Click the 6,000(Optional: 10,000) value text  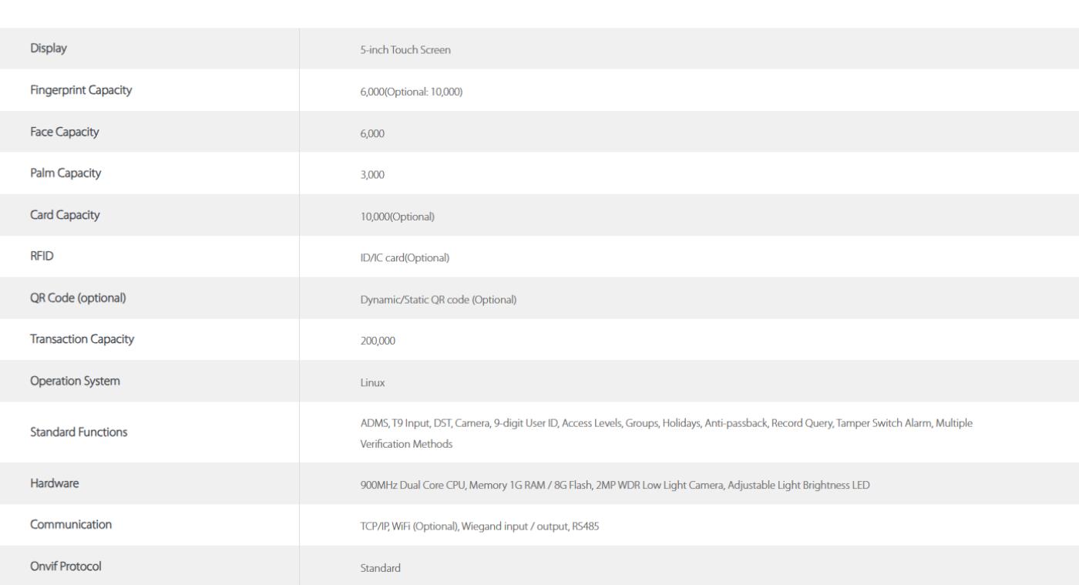coord(411,92)
